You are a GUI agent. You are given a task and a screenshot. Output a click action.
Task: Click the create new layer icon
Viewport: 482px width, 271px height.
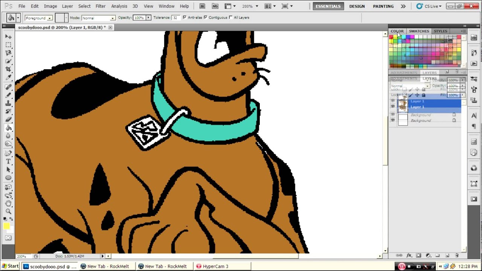(447, 256)
